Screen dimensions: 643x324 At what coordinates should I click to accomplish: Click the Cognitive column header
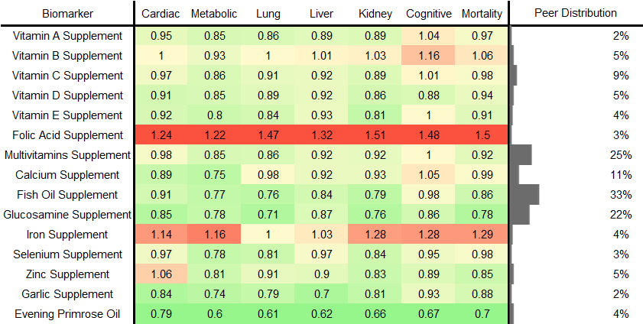point(428,13)
